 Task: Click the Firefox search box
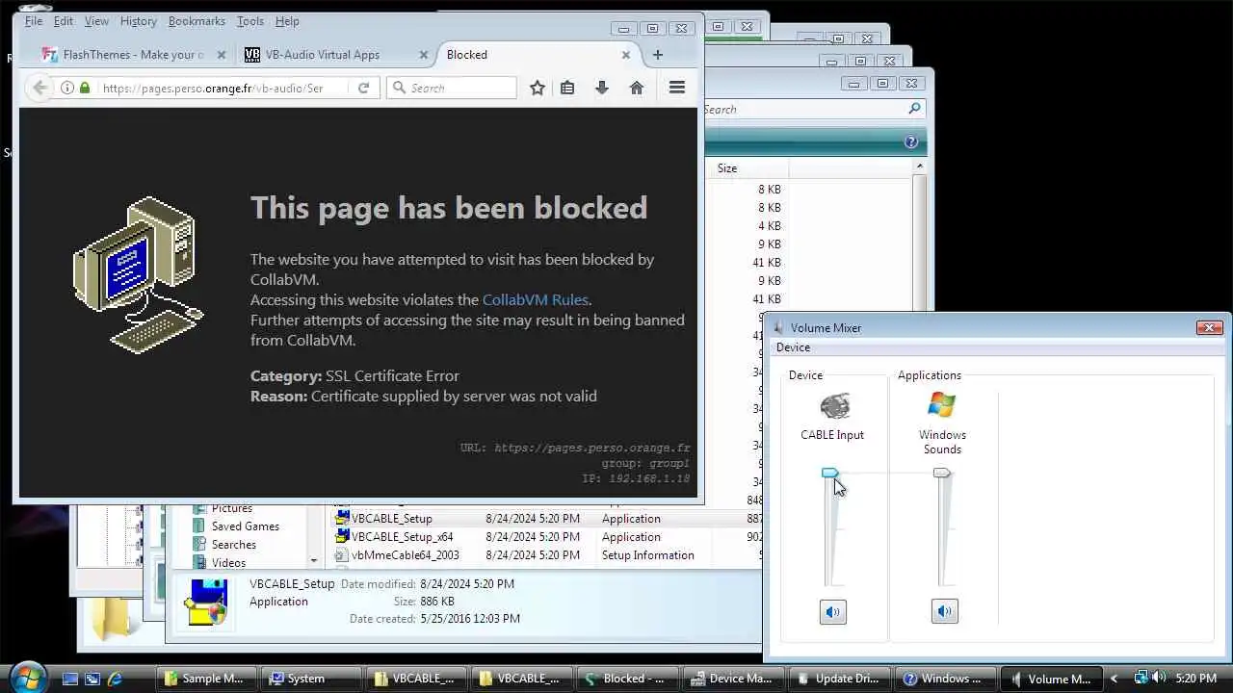[x=452, y=88]
